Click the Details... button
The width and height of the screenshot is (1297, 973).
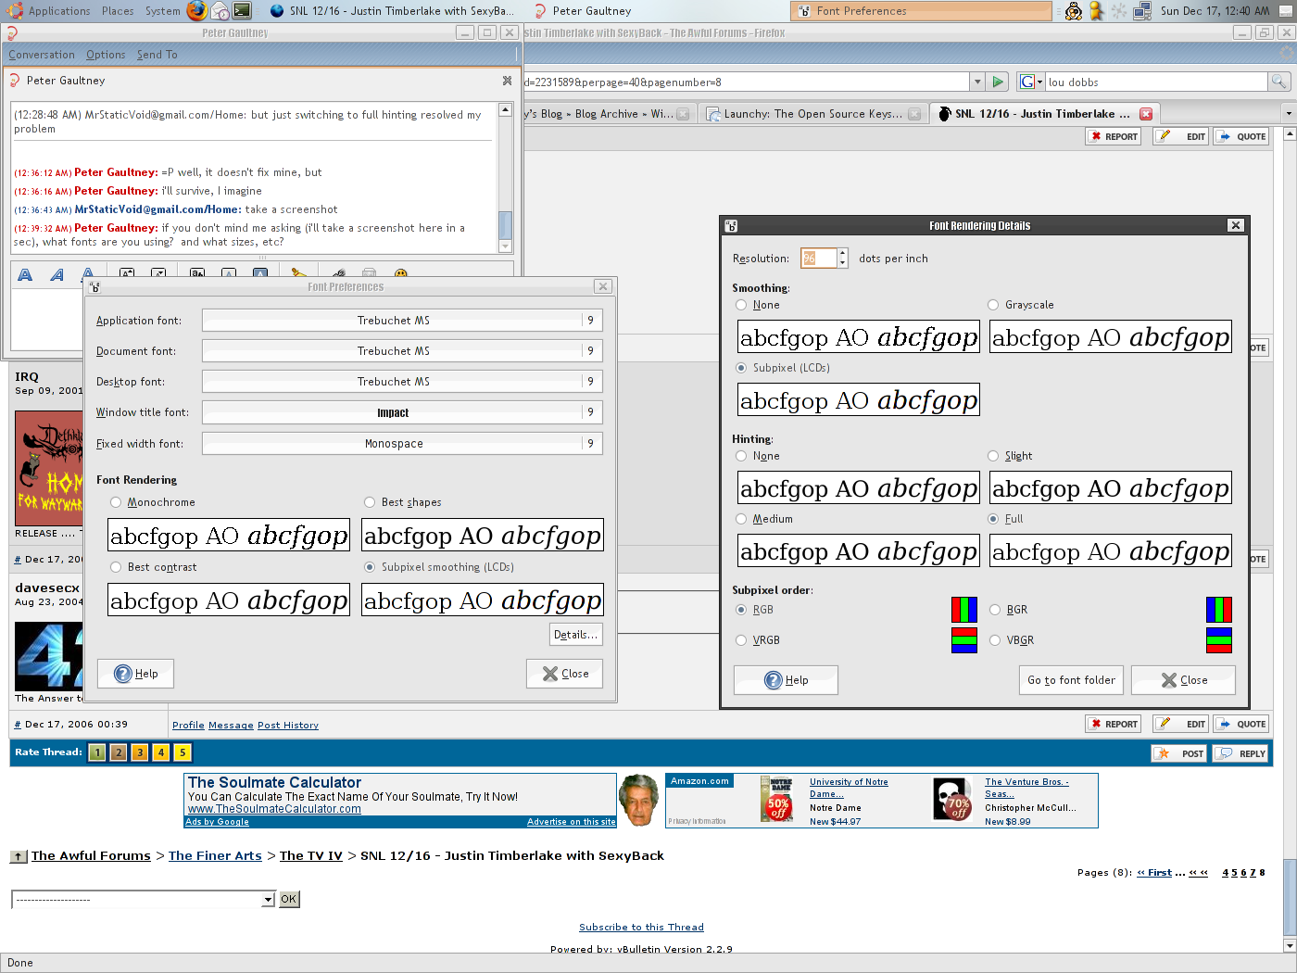point(575,635)
